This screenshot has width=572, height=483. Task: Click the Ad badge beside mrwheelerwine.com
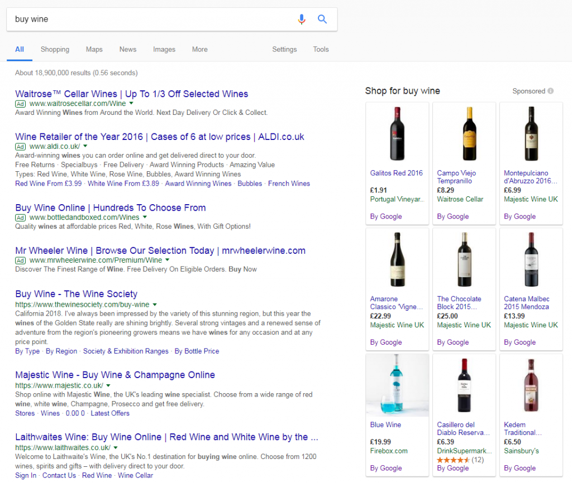pos(21,261)
